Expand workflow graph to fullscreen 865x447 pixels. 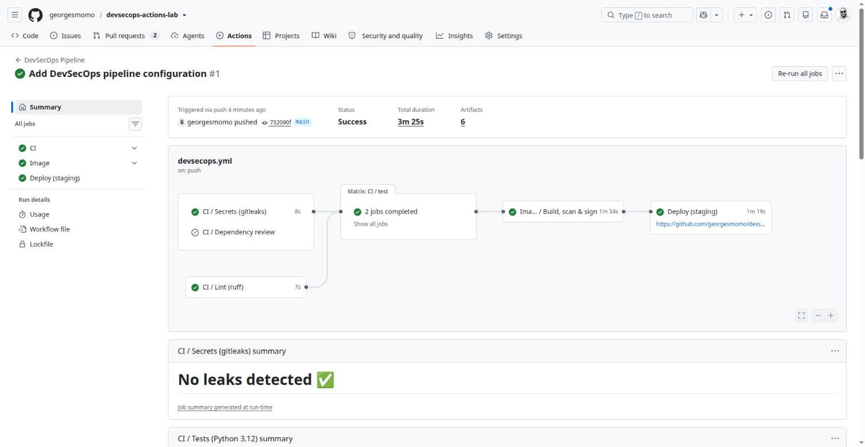point(802,315)
